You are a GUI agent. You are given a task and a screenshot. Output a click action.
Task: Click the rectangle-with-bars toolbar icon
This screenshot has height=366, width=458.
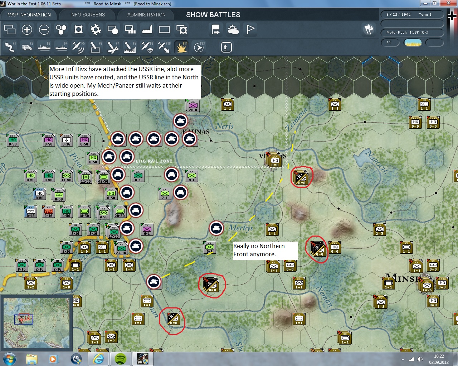click(130, 29)
